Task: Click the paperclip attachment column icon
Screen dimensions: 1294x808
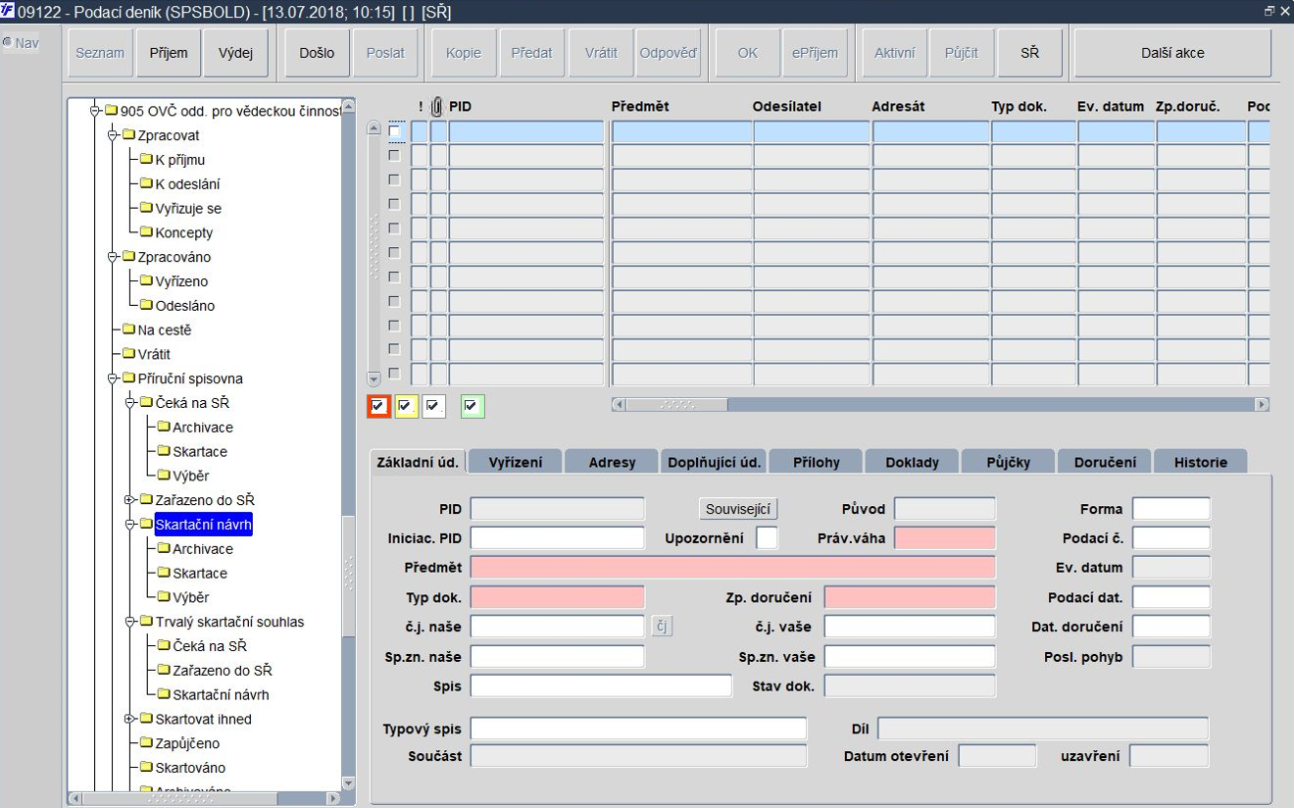Action: 437,106
